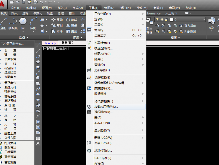Click the Open file icon in quick access toolbar
Viewport: 219px width, 165px height.
[18, 2]
